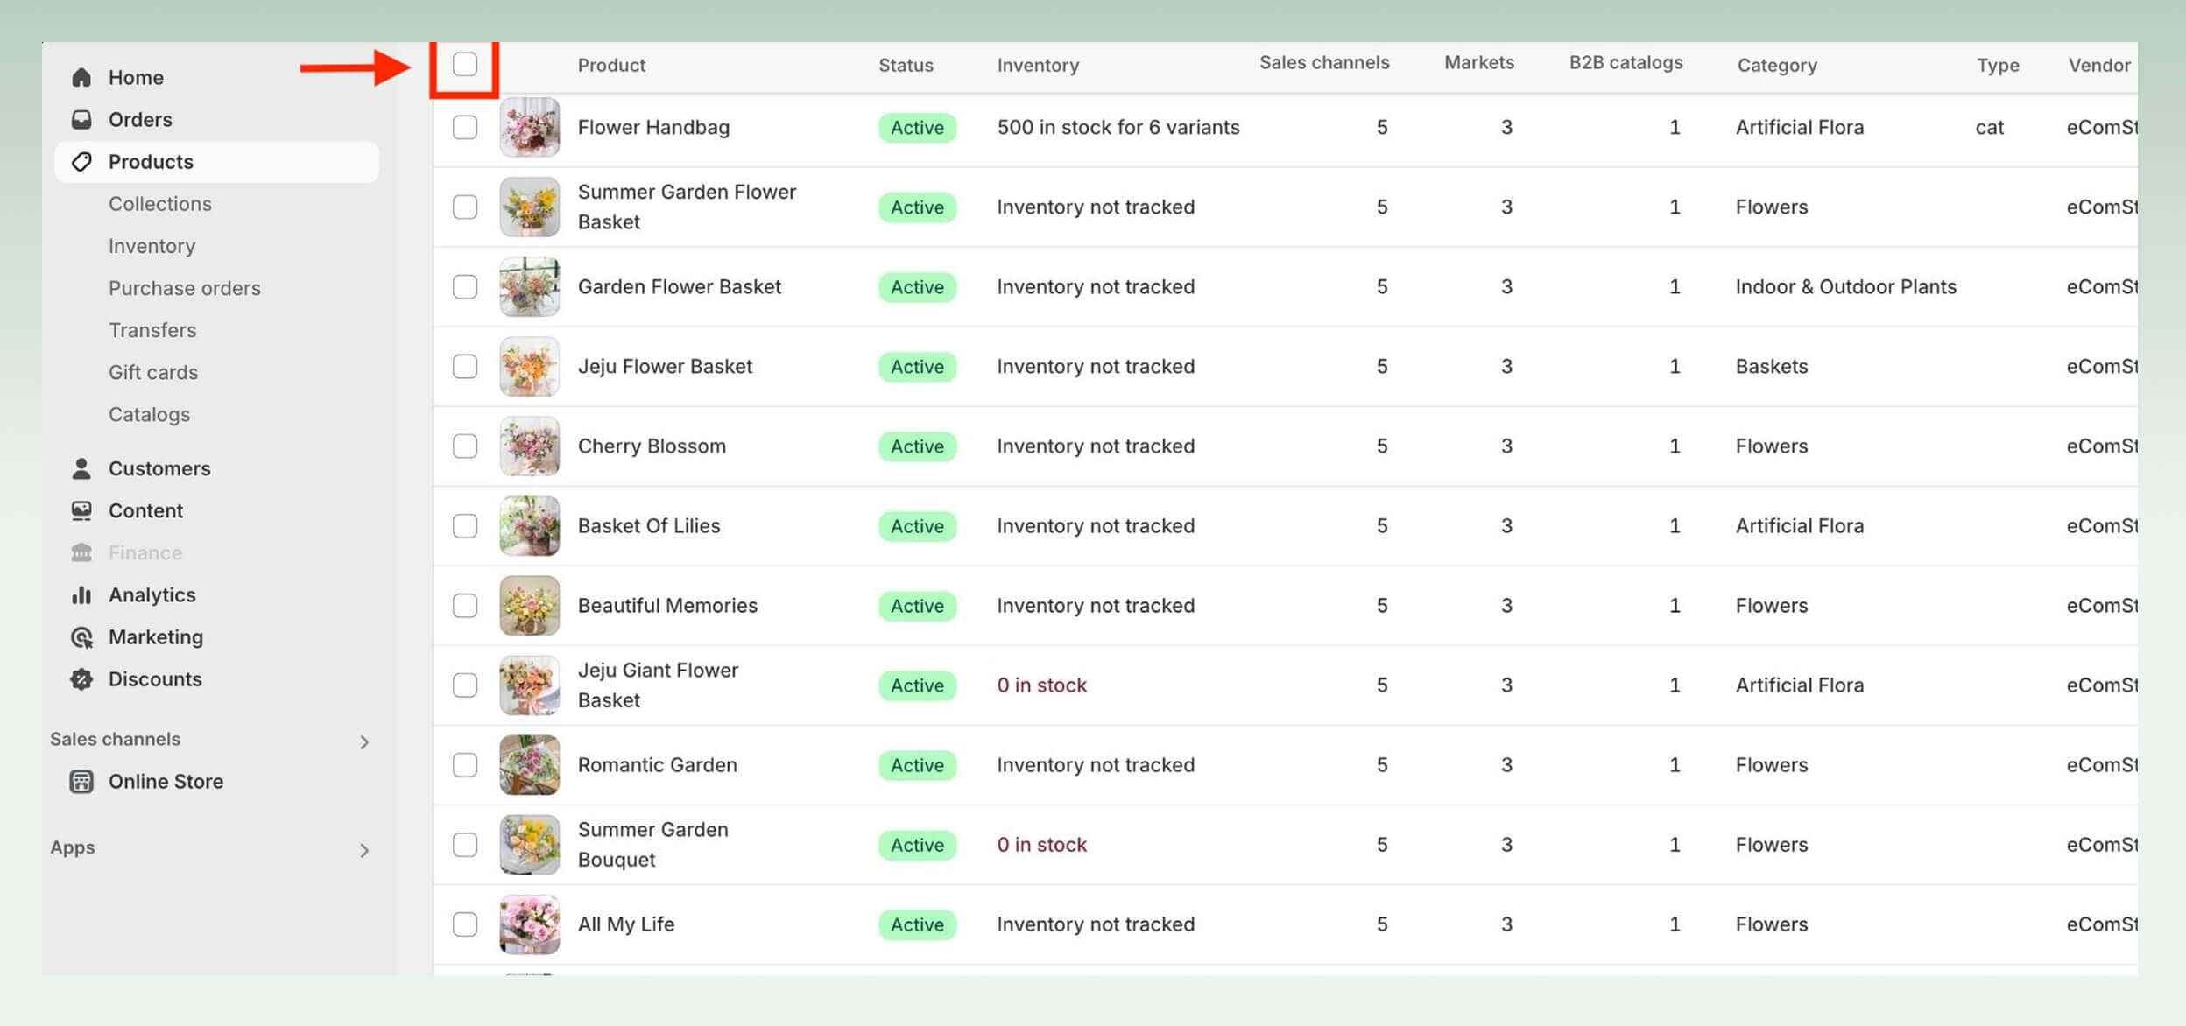Select the Basket Of Lilies checkbox
Viewport: 2186px width, 1026px height.
[465, 525]
